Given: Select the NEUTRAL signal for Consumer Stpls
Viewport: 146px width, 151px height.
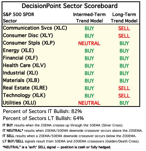Looking at the screenshot, I should point(89,43).
